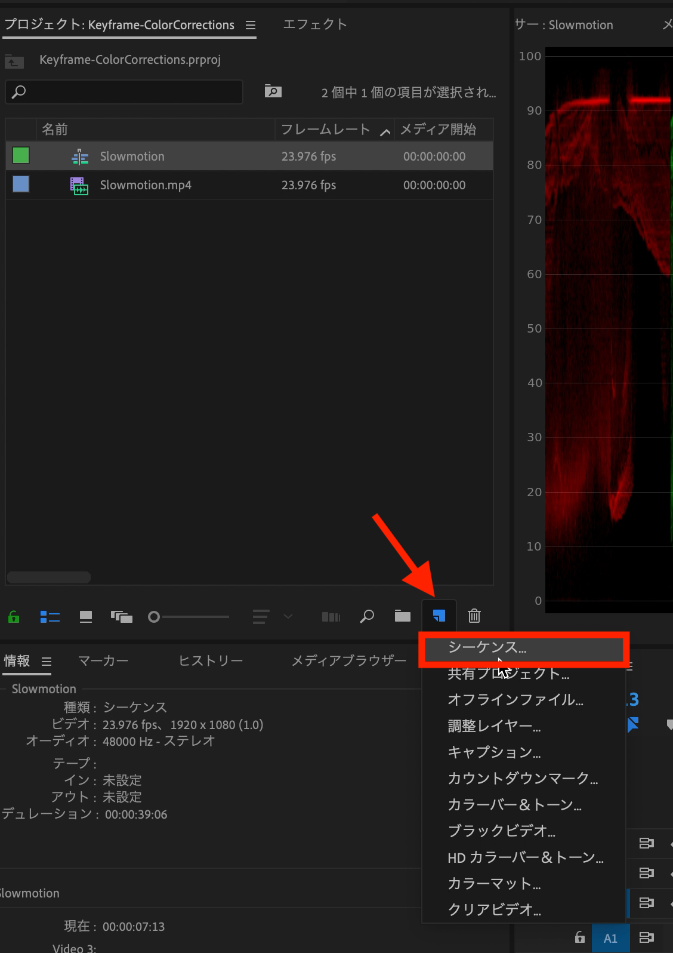673x953 pixels.
Task: Open the Project panel menu icon
Action: tap(251, 25)
